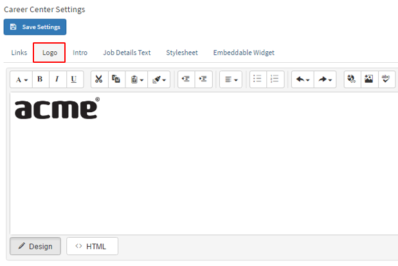398x266 pixels.
Task: Decrease indent with the outdent icon
Action: 186,79
